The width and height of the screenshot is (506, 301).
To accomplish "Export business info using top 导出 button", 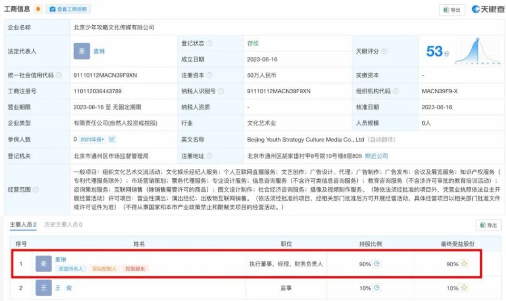I will coord(452,9).
